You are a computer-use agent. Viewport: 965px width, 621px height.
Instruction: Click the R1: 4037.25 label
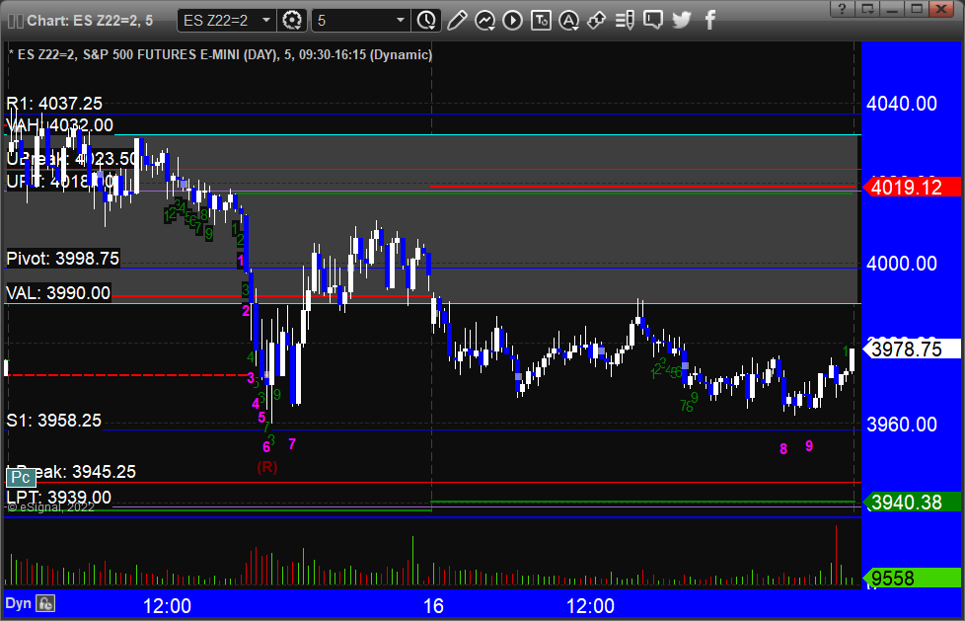click(x=54, y=104)
